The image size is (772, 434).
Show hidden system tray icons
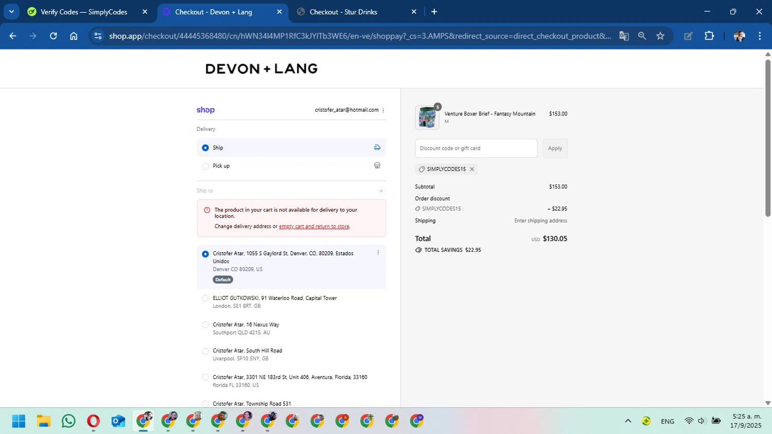click(628, 421)
